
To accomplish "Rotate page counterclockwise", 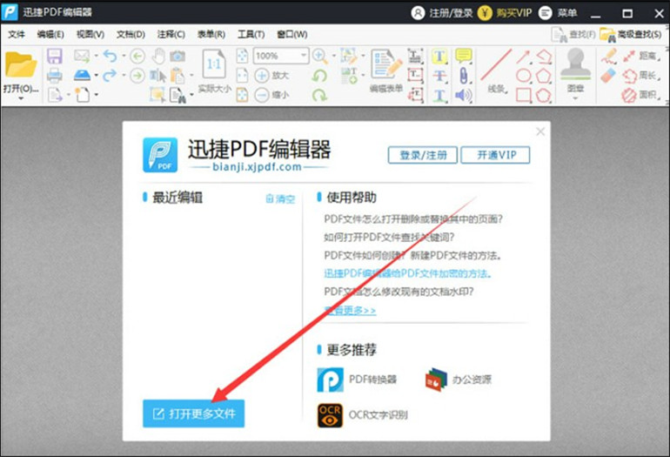I will tap(319, 76).
